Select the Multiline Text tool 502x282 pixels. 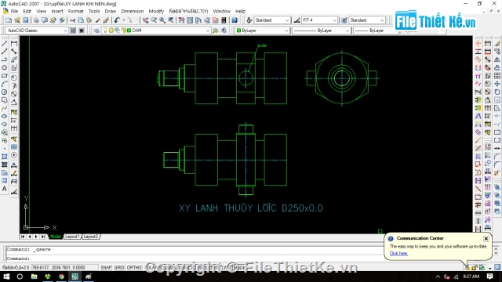click(5, 189)
